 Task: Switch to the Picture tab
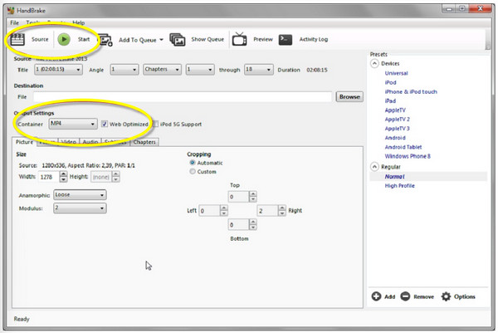coord(24,142)
